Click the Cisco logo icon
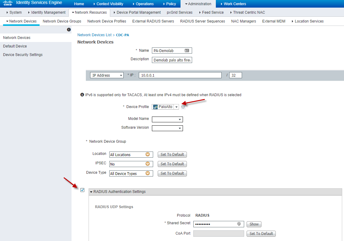344x241 pixels. [x=8, y=3]
